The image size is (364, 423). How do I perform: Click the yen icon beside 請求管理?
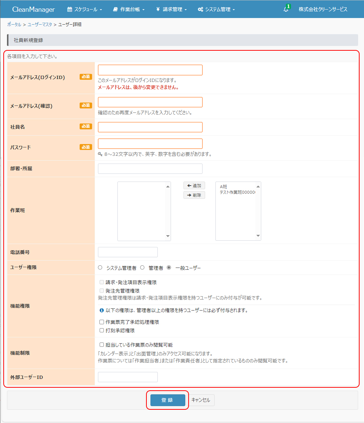158,10
